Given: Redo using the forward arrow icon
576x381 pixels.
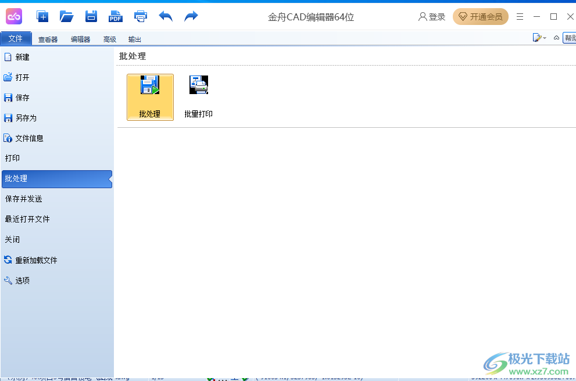Looking at the screenshot, I should click(191, 16).
